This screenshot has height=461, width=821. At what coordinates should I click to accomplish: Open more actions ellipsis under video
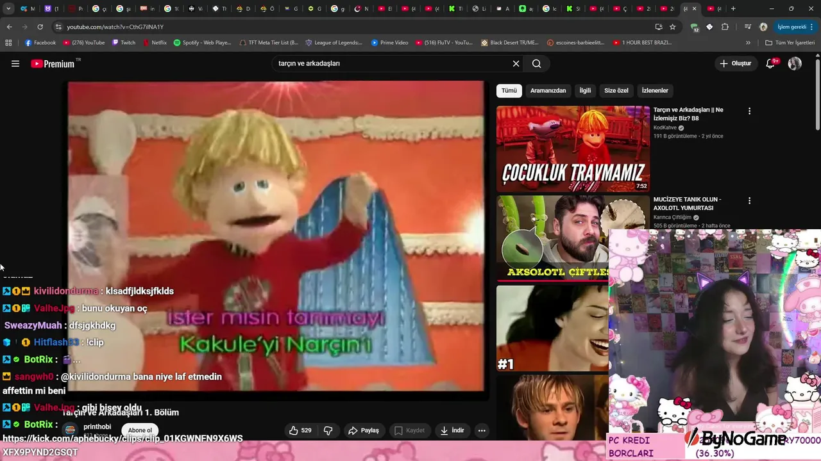[x=482, y=430]
